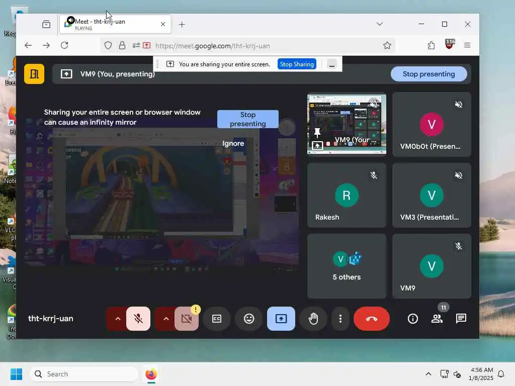Click the Windows taskbar Search box
This screenshot has width=515, height=386.
84,374
